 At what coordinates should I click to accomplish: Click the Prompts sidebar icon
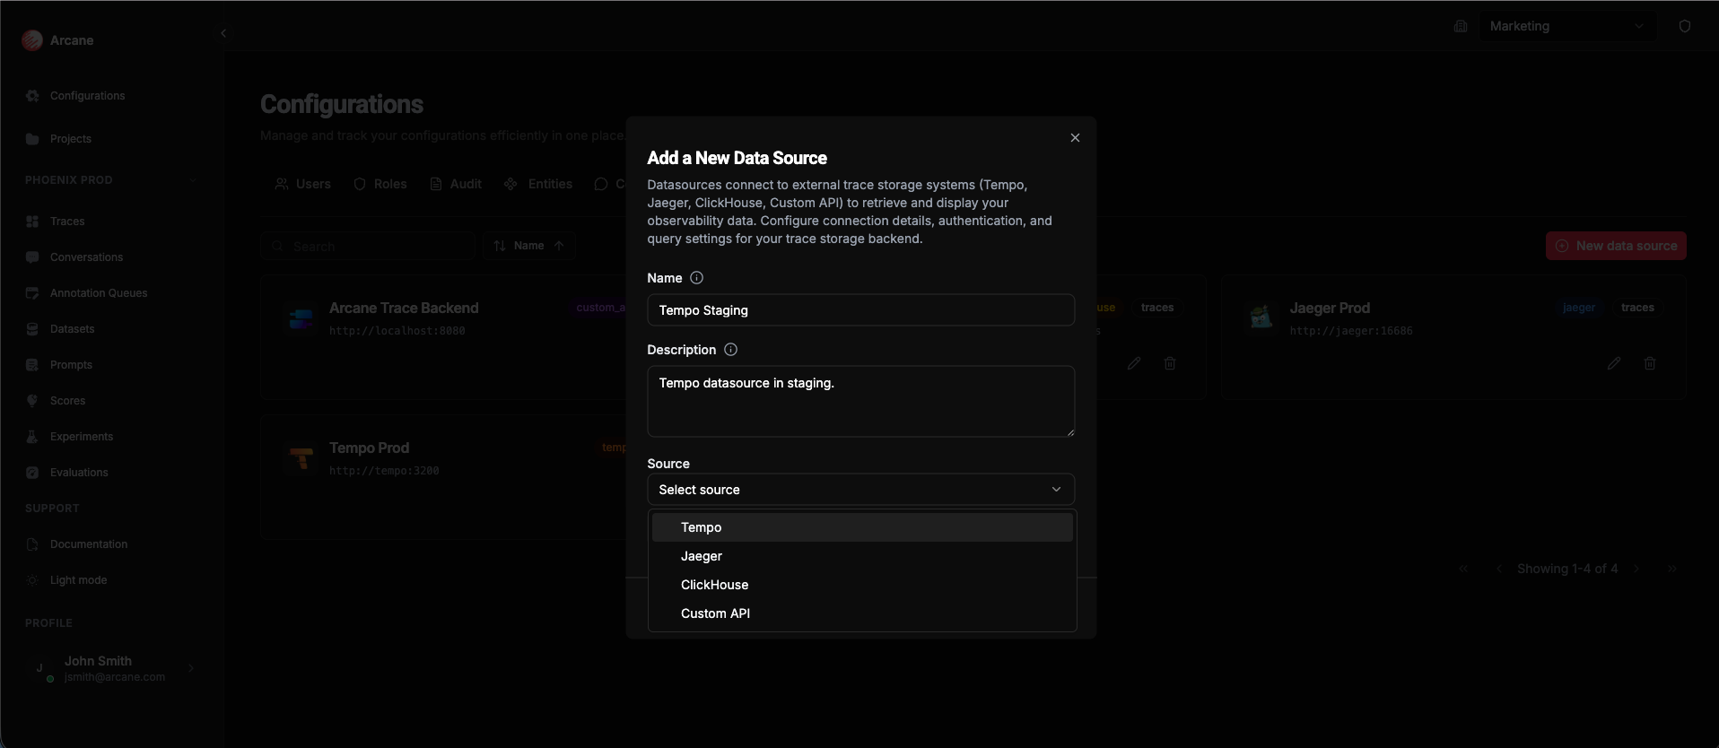pos(32,365)
